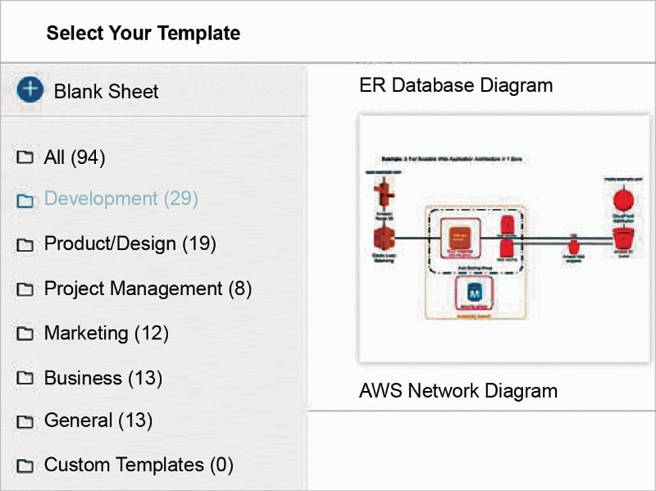Click the Development folder icon

pyautogui.click(x=25, y=201)
